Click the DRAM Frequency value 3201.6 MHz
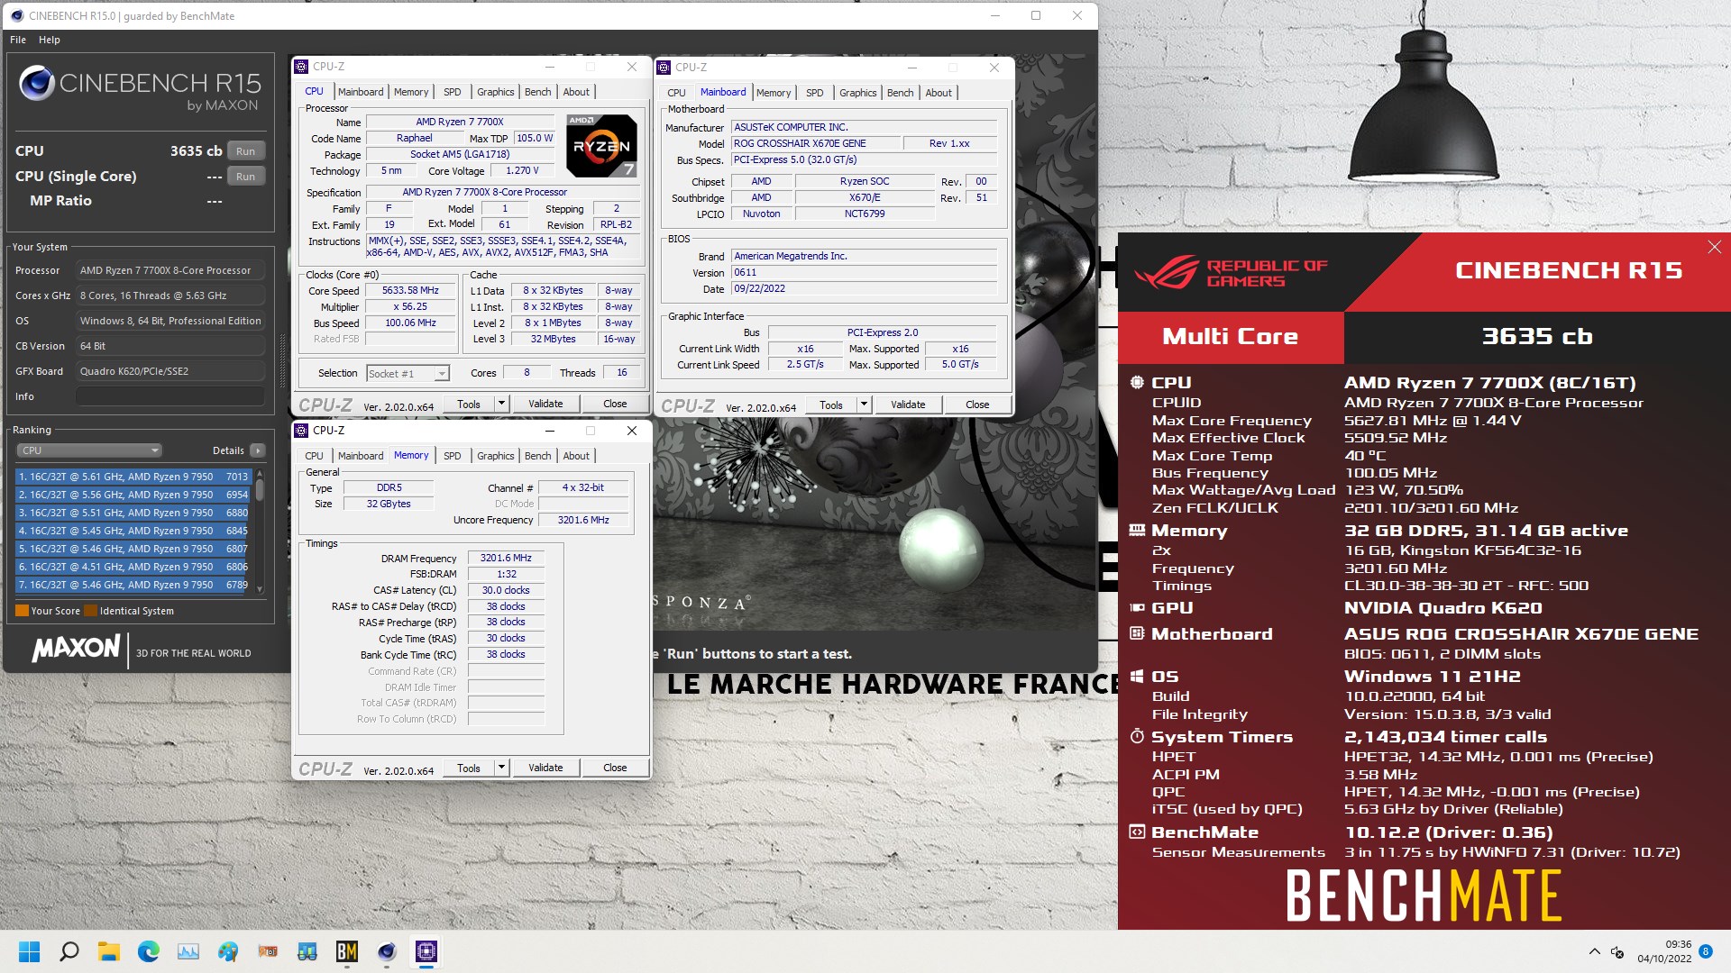The width and height of the screenshot is (1731, 973). [x=506, y=559]
